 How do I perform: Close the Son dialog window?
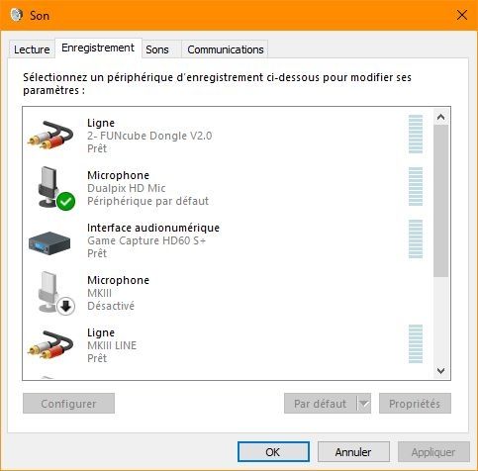pos(462,15)
